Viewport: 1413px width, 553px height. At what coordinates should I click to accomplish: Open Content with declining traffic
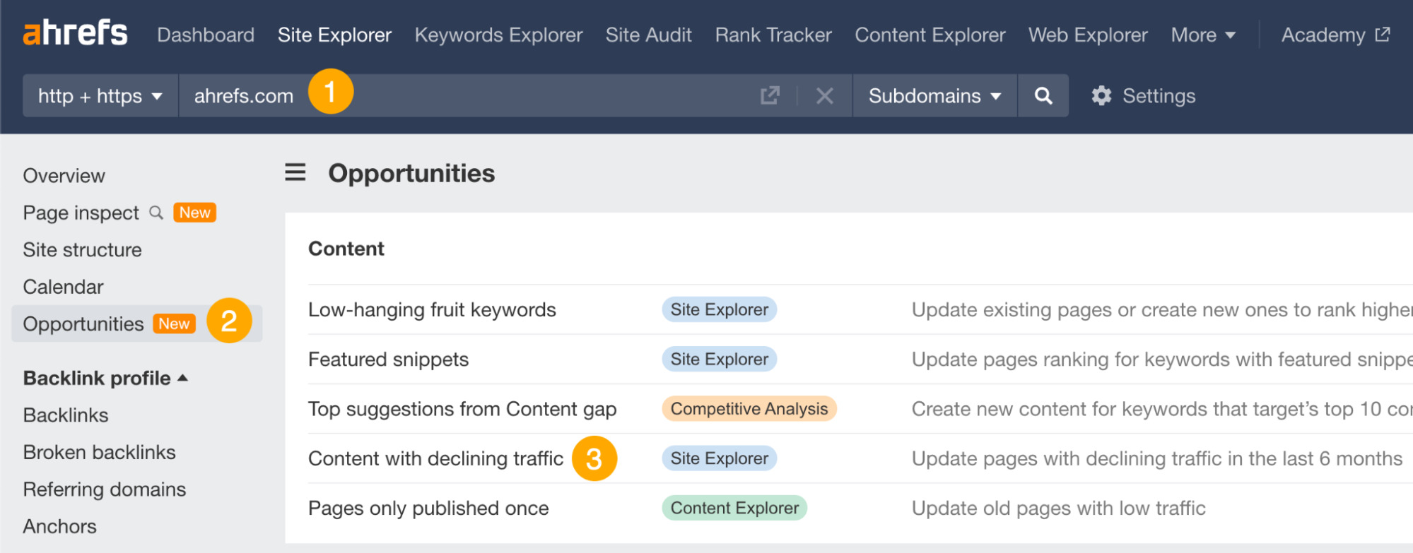click(x=435, y=458)
